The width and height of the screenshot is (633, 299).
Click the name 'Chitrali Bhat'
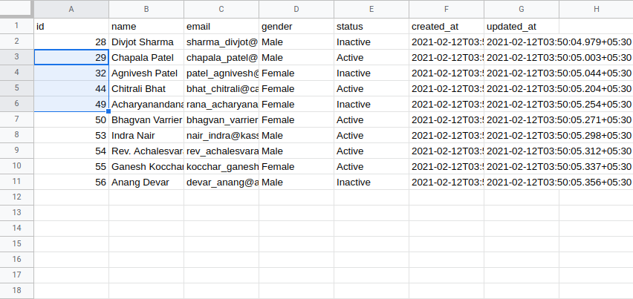coord(146,88)
